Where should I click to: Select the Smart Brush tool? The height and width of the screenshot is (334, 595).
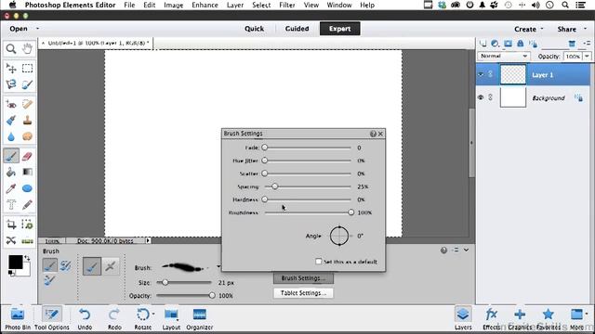11,120
